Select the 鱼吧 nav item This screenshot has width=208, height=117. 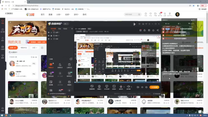tap(84, 15)
